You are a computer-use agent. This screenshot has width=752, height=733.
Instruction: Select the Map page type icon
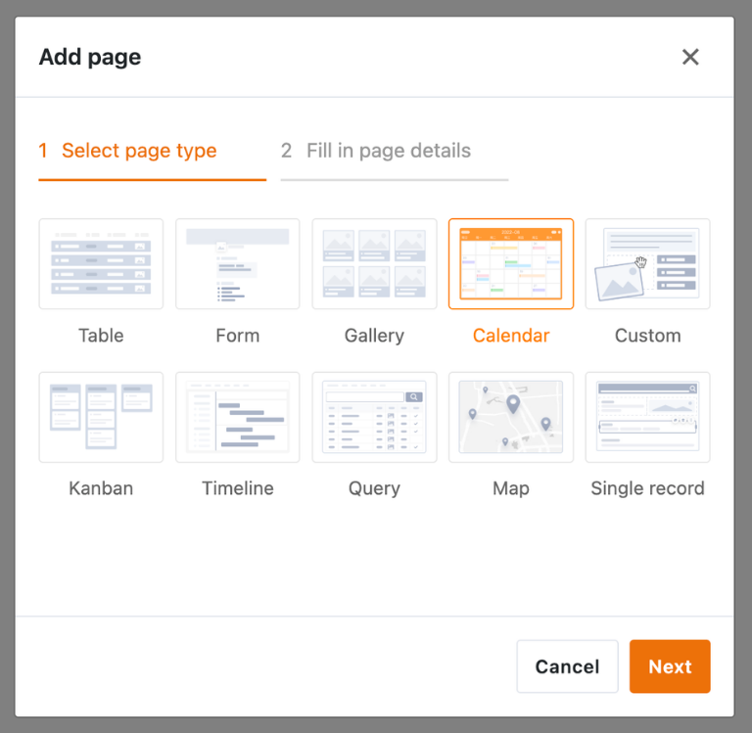click(x=511, y=417)
